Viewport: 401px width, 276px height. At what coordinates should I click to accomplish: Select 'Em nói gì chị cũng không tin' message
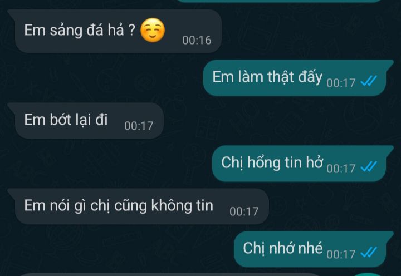pyautogui.click(x=138, y=206)
